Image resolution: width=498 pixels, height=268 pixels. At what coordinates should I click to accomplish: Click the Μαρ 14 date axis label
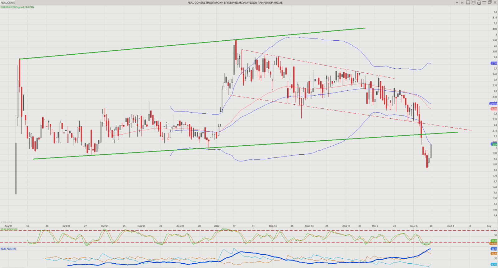[309, 226]
